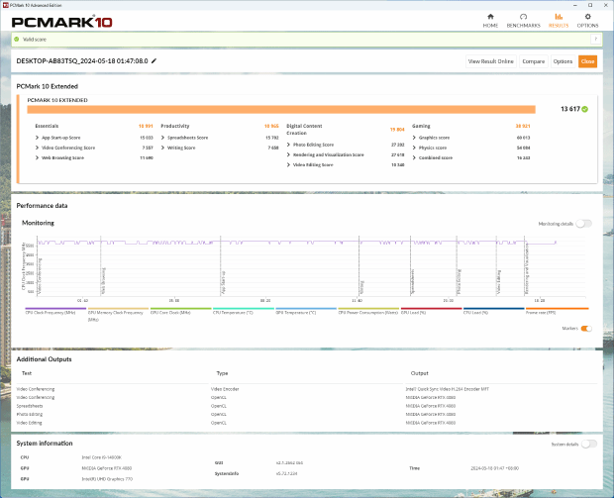Click the Video Editing row in Additional Outputs
The width and height of the screenshot is (614, 498).
coord(307,423)
